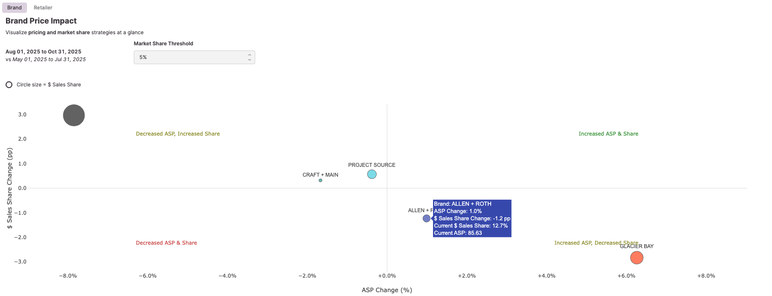The image size is (772, 296).
Task: Click the ALLEN + ROTH tooltip box
Action: point(472,219)
